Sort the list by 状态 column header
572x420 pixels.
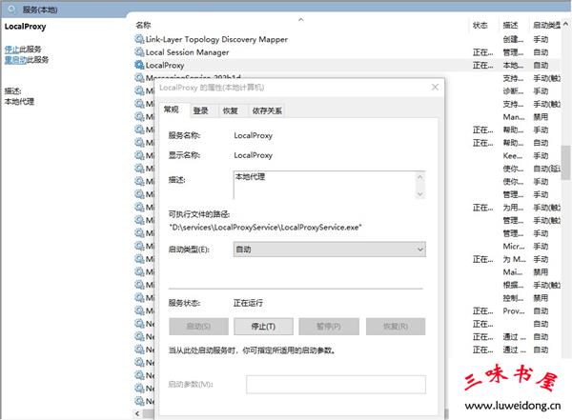point(480,24)
